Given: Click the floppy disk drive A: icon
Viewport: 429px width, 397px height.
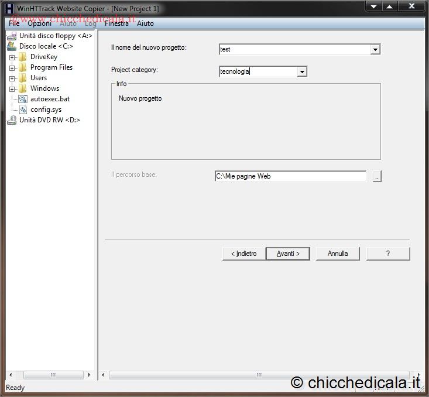Looking at the screenshot, I should click(11, 36).
